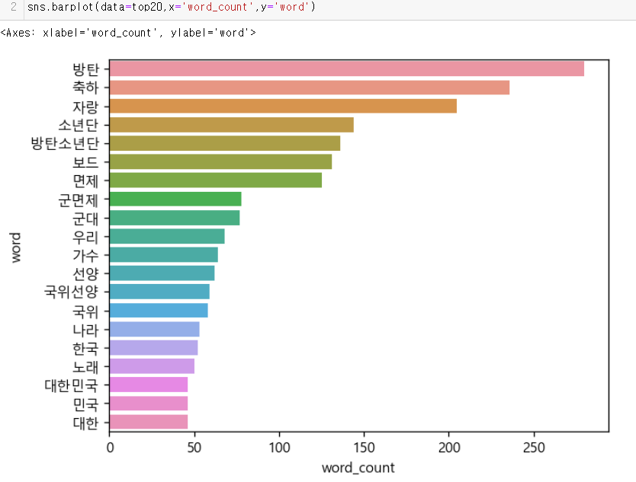Click the 면제 y-axis label
The height and width of the screenshot is (482, 636).
(x=85, y=181)
